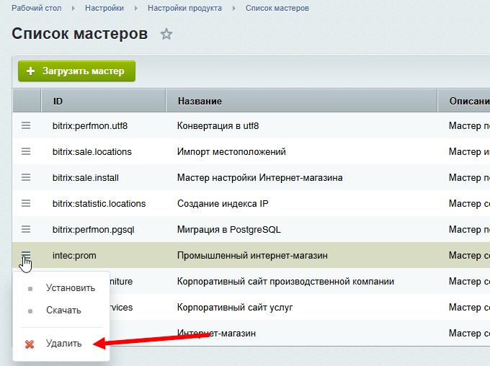Click bitrix:sale.locations ID cell

(x=92, y=152)
